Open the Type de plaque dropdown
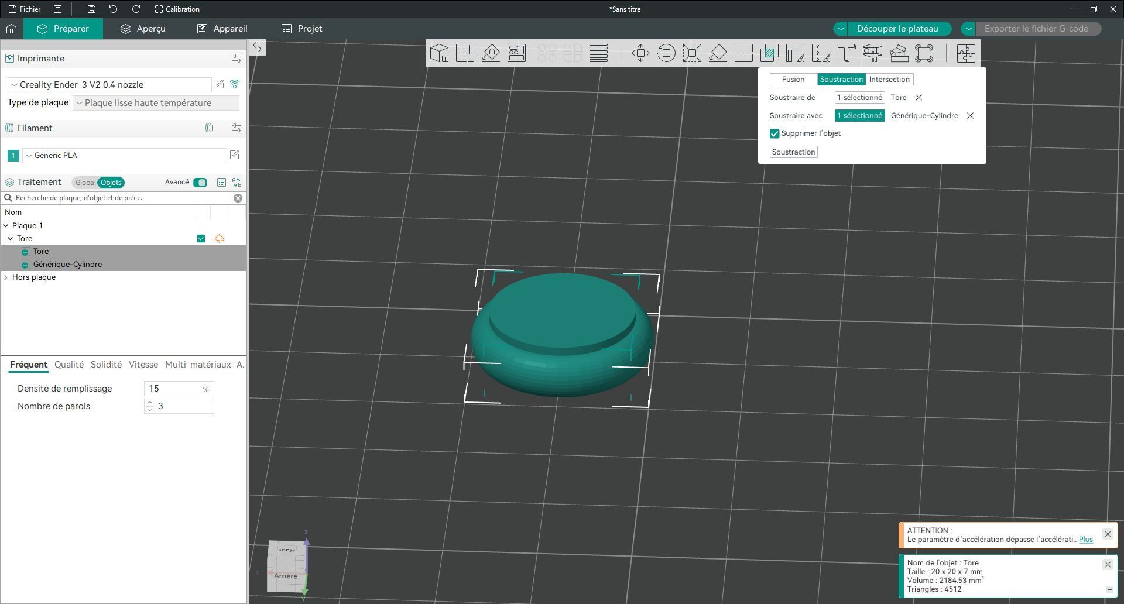The height and width of the screenshot is (604, 1124). [x=156, y=103]
